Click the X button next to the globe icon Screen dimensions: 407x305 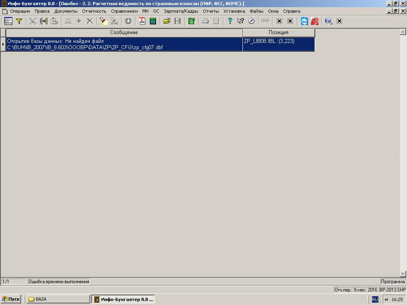[x=339, y=21]
